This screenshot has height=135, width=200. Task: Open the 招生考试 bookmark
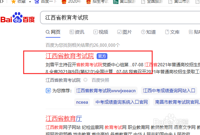click(97, 2)
